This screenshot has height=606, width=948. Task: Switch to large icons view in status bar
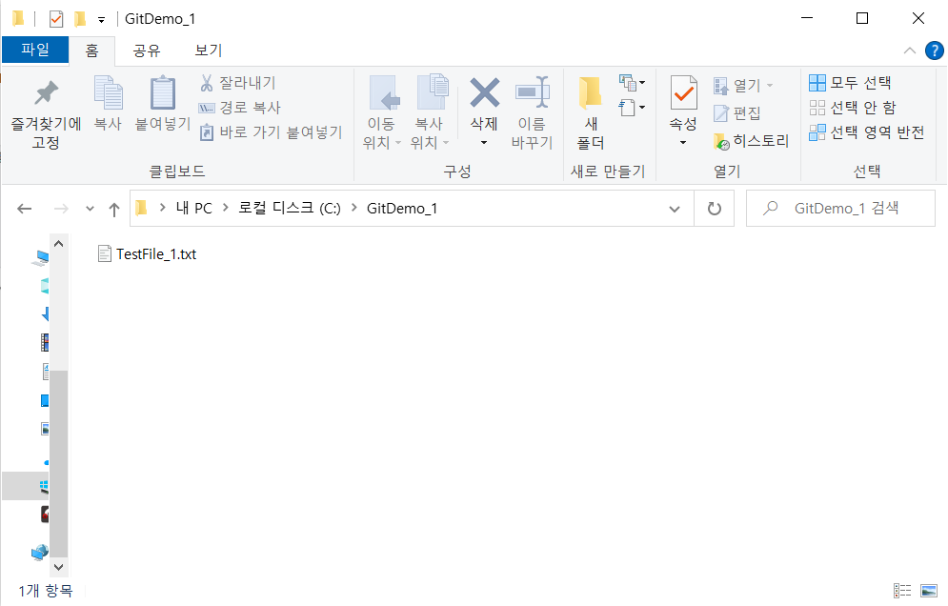tap(929, 590)
